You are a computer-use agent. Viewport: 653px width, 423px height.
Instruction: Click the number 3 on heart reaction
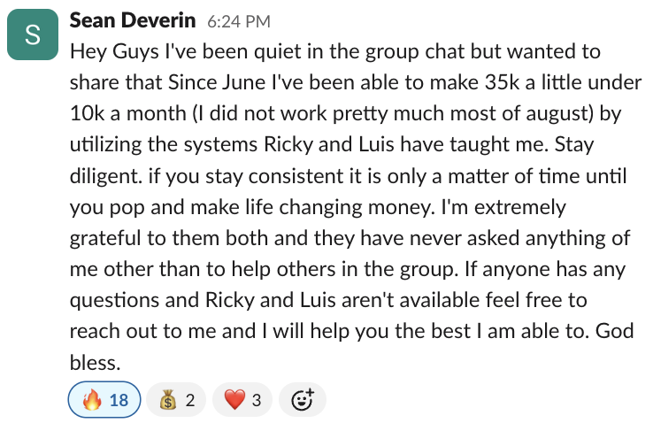pyautogui.click(x=257, y=401)
